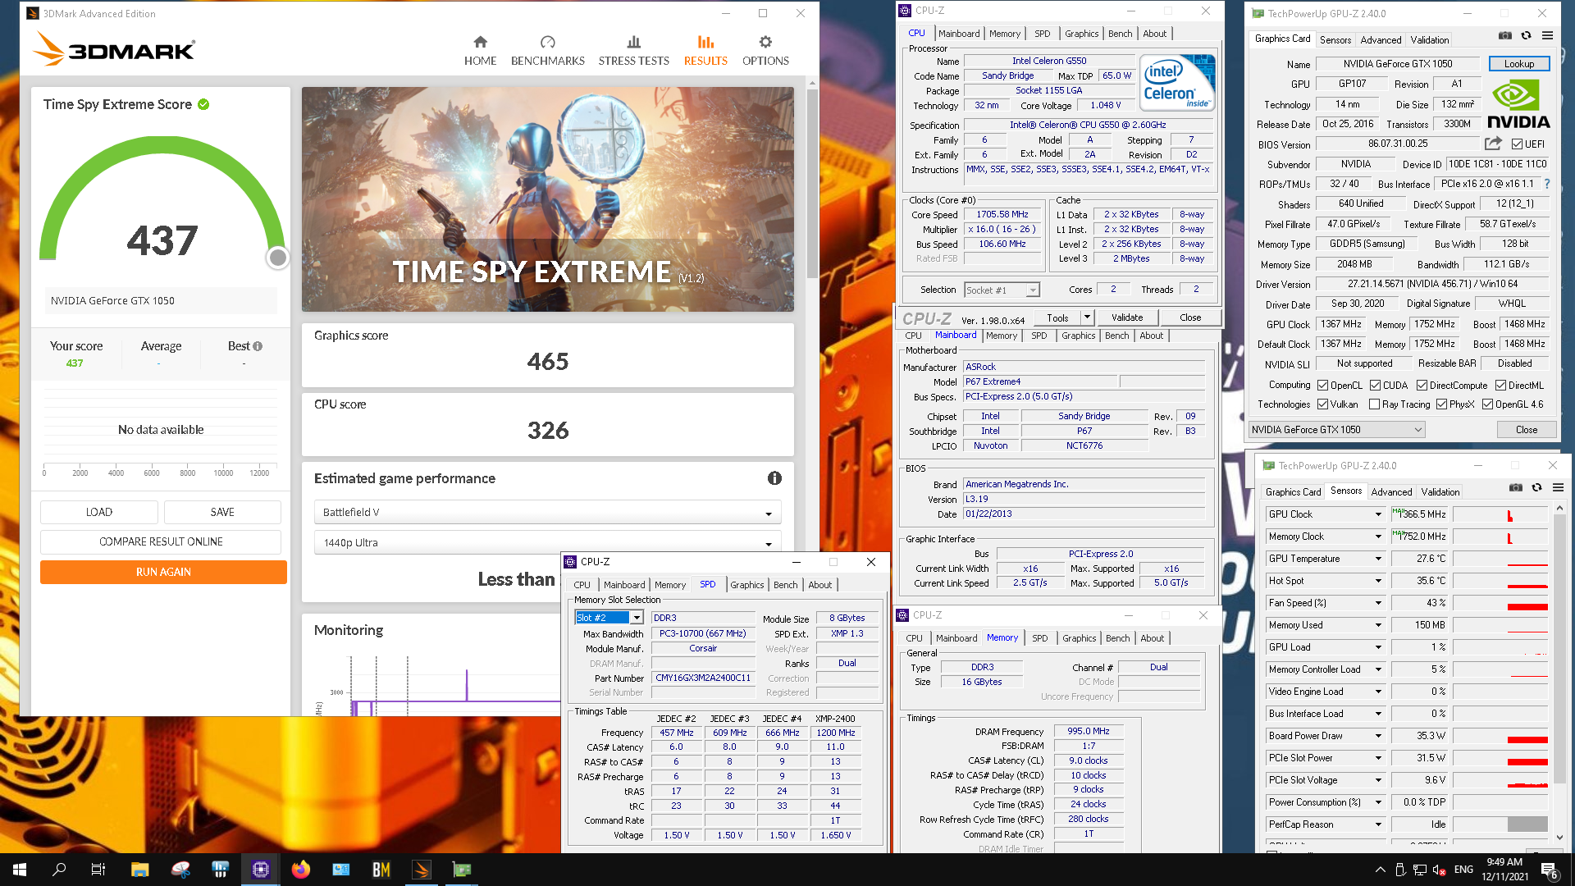Click the scroll-down arrow in the GPU-Z Sensors list
Image resolution: width=1575 pixels, height=886 pixels.
click(x=1559, y=838)
